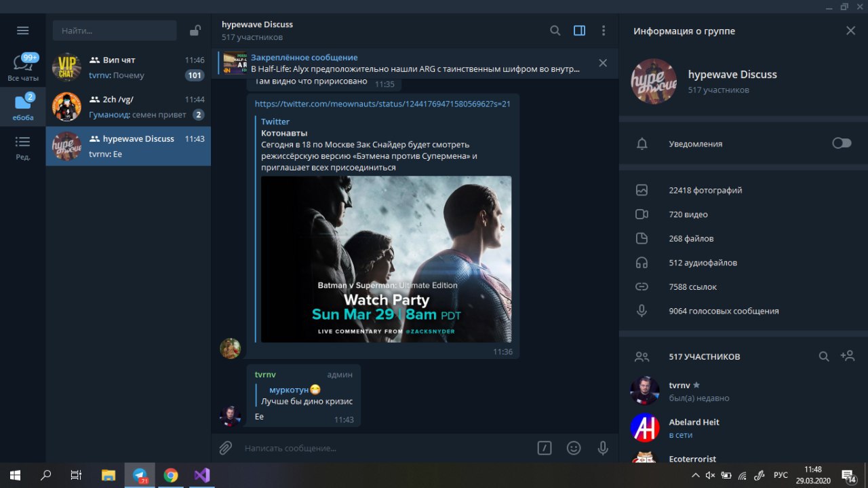Open the 2ch /vg/ chat

(128, 107)
